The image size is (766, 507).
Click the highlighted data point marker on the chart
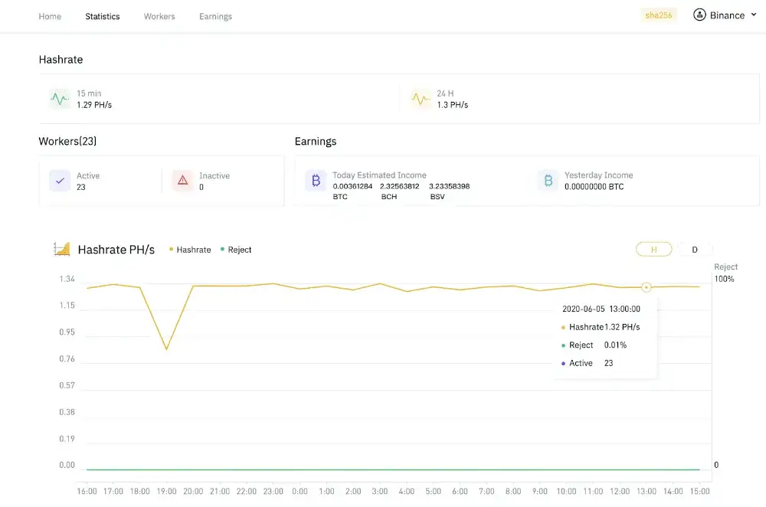pos(646,286)
